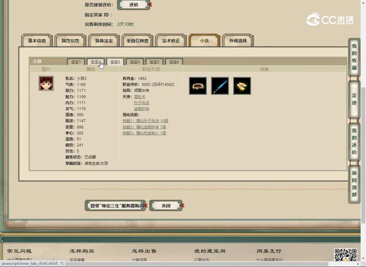366x267 pixels.
Task: Click the 小孩3 child portrait picture
Action: point(46,83)
